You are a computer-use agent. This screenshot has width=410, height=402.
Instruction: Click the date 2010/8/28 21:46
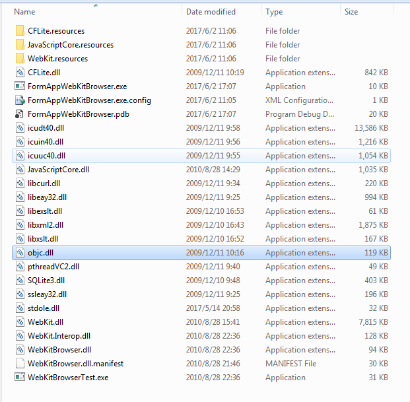tap(213, 363)
